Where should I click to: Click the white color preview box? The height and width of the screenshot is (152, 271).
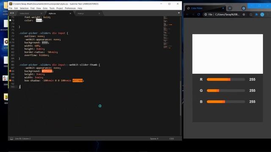coord(228,54)
